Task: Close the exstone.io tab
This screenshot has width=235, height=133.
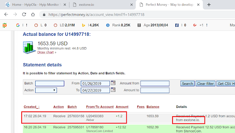Action: tap(131, 5)
